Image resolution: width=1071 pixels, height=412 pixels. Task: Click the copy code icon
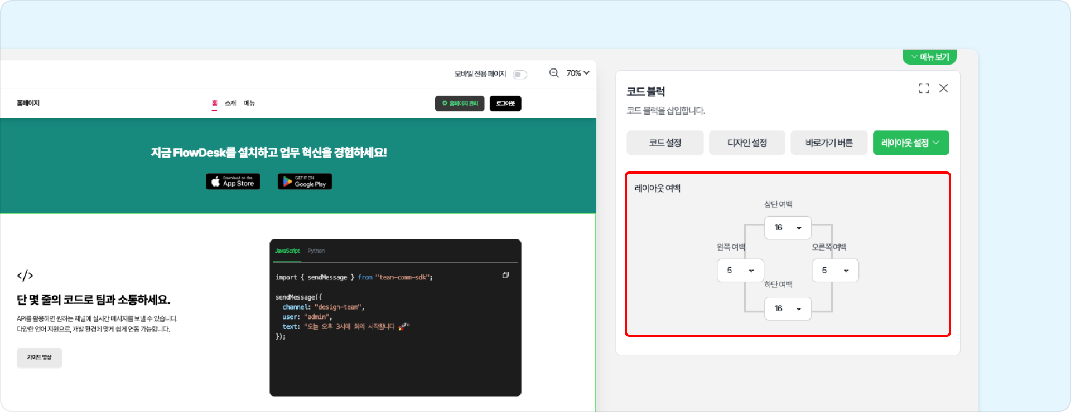[x=505, y=275]
